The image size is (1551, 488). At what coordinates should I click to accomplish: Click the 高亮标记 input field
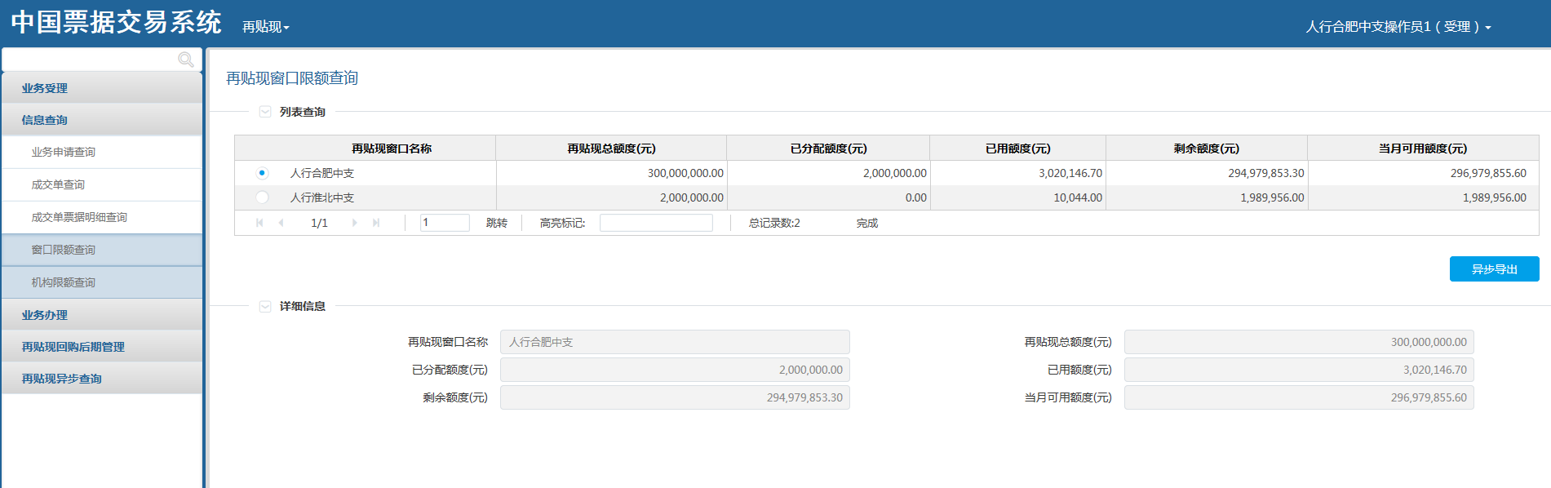656,223
